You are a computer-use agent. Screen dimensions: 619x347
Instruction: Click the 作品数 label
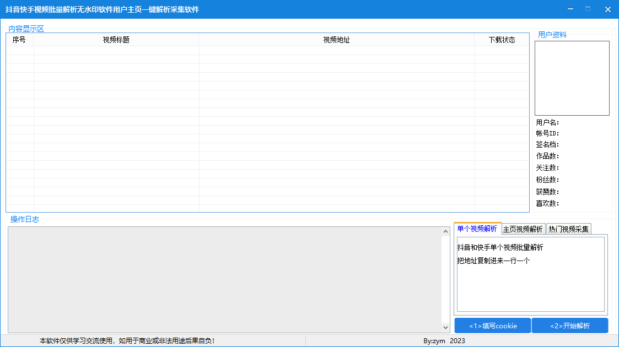[x=547, y=156]
